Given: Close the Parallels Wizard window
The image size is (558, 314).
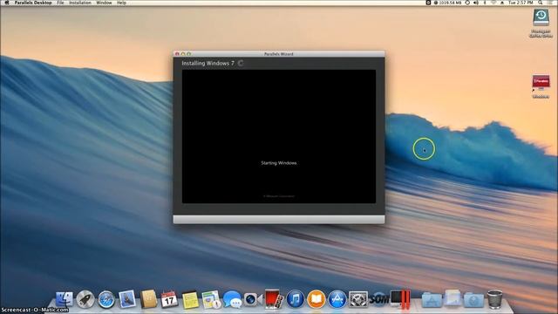Looking at the screenshot, I should click(177, 54).
